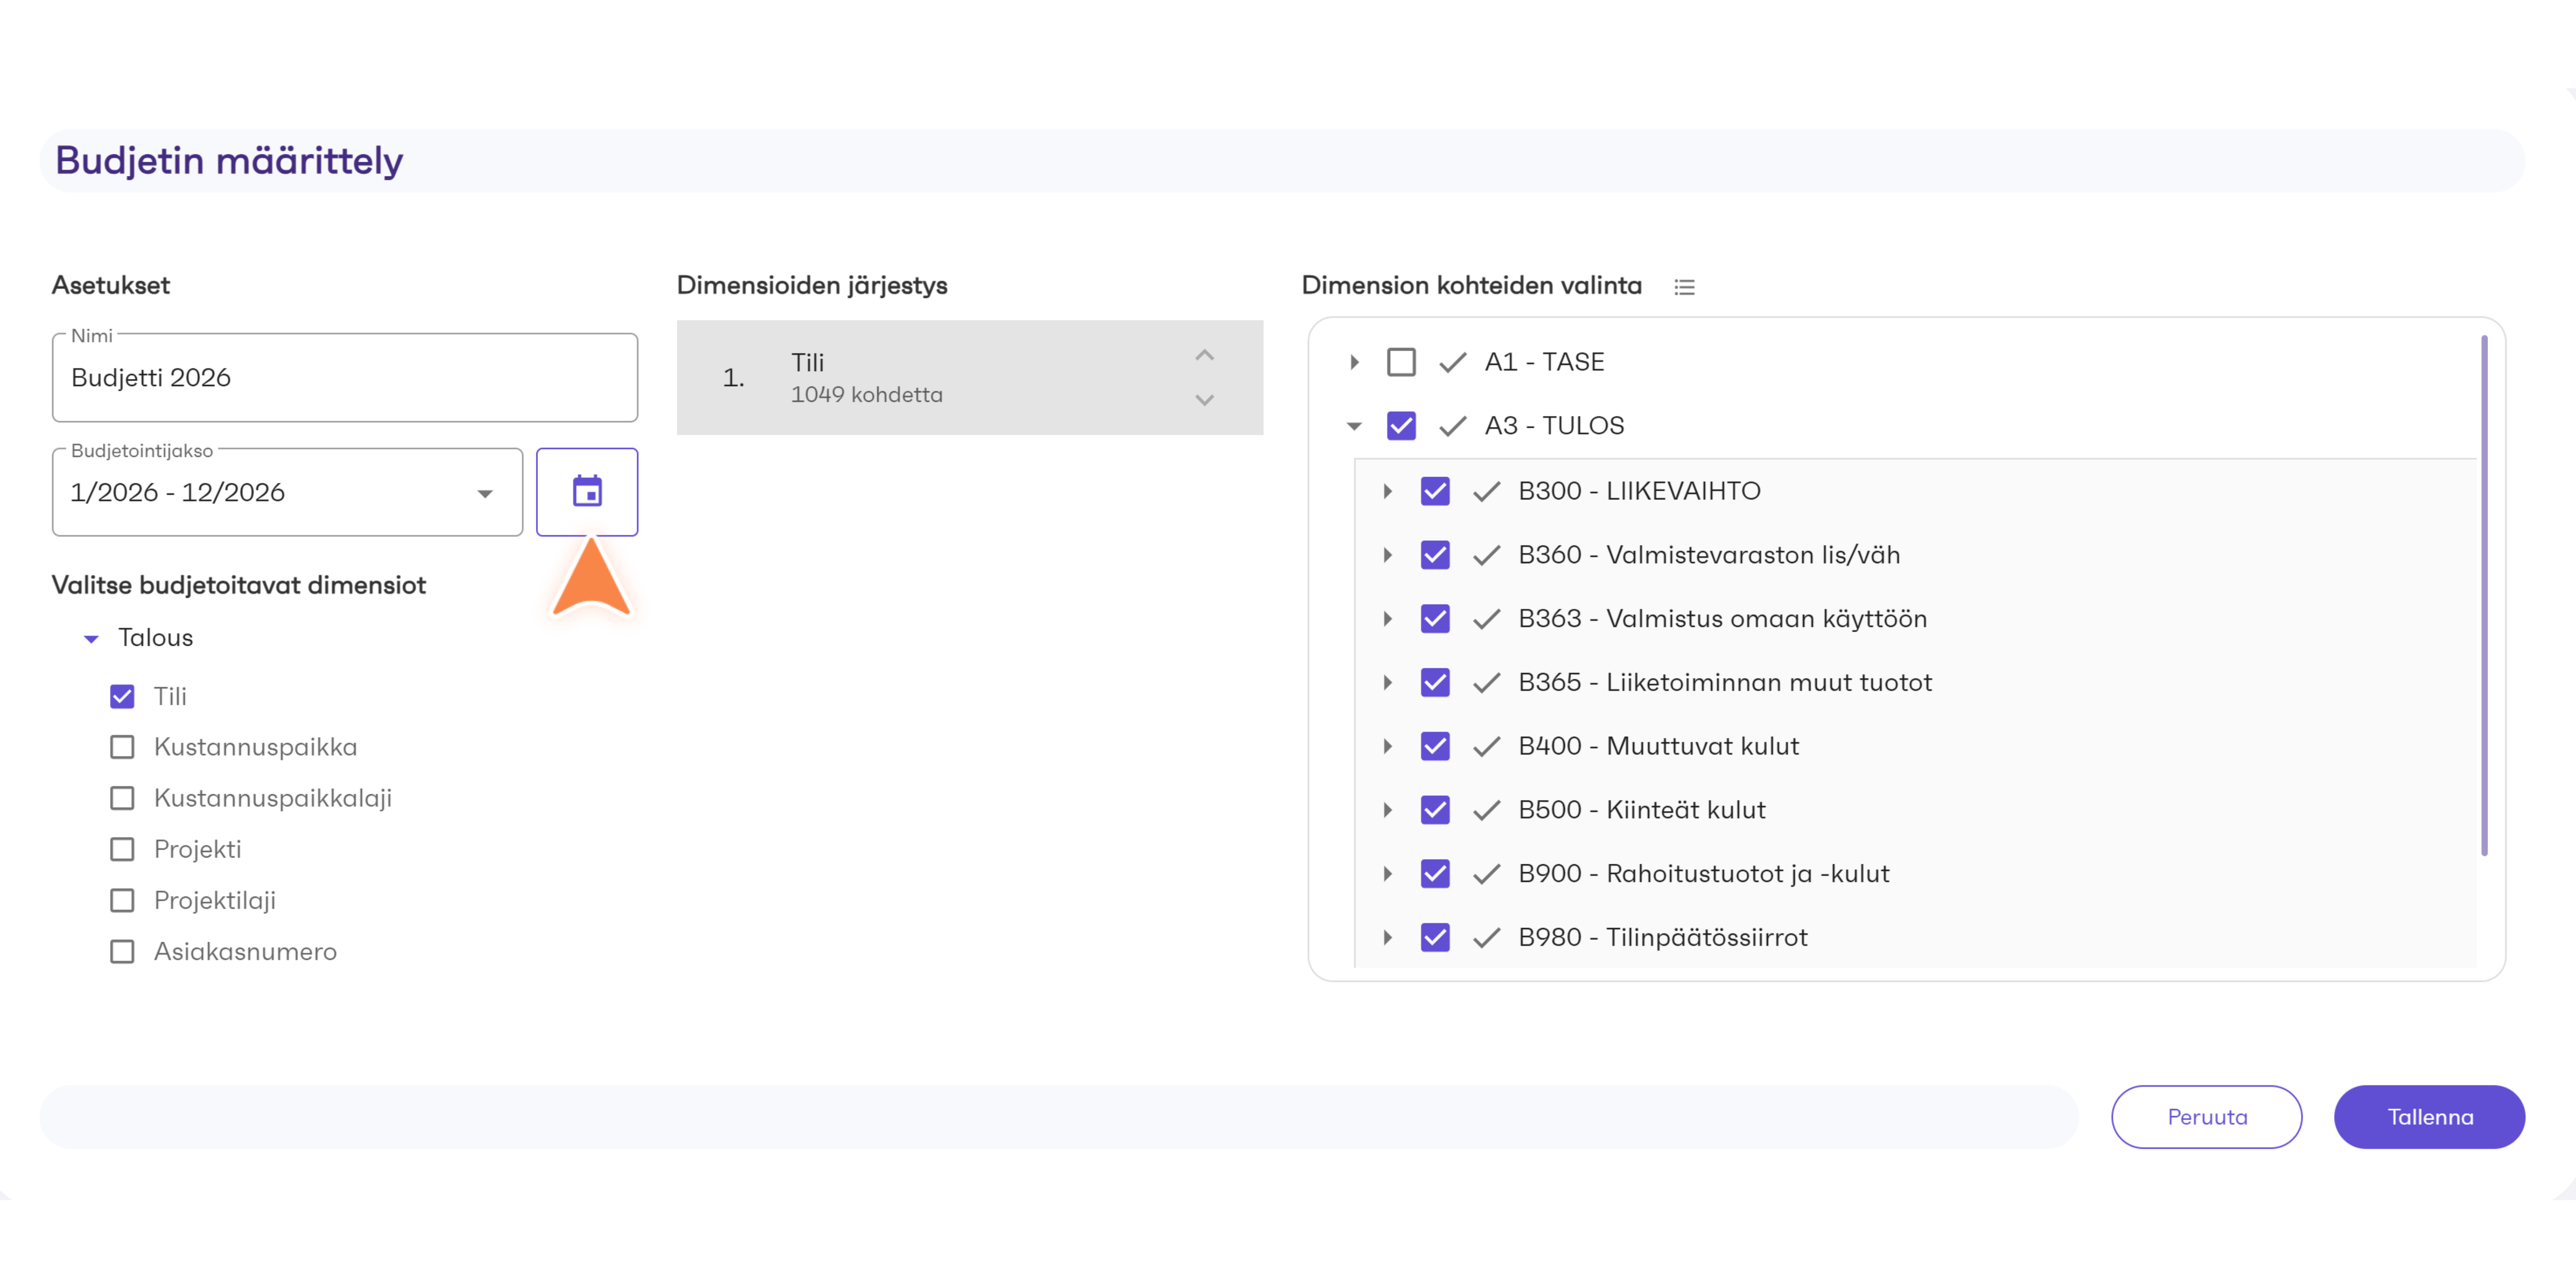This screenshot has width=2576, height=1288.
Task: Uncheck B363 - Valmistus omaan käyttöön checkbox
Action: click(x=1435, y=619)
